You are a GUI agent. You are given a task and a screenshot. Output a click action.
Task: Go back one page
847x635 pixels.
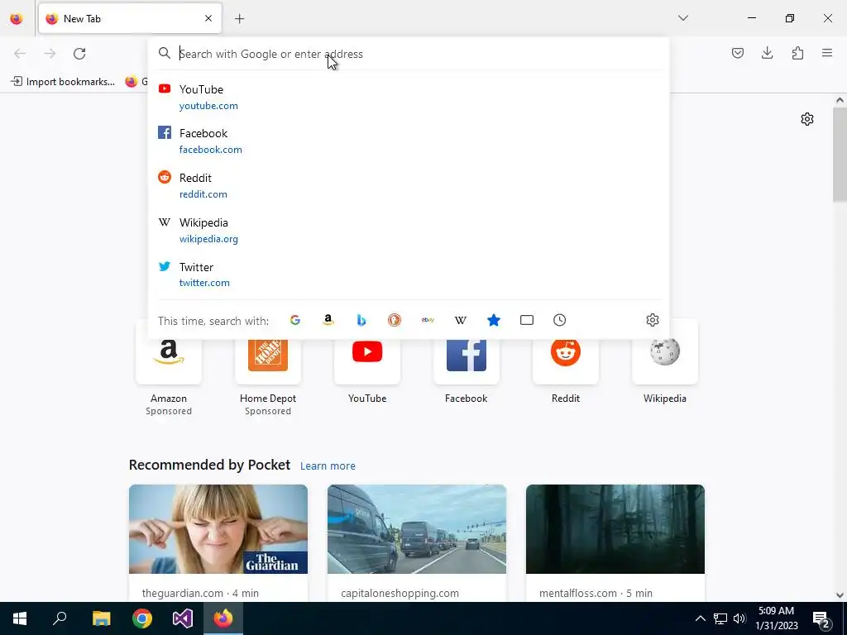tap(20, 54)
